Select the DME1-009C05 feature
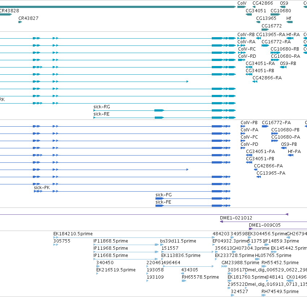Viewport: 307px width, 297px height. pyautogui.click(x=265, y=225)
